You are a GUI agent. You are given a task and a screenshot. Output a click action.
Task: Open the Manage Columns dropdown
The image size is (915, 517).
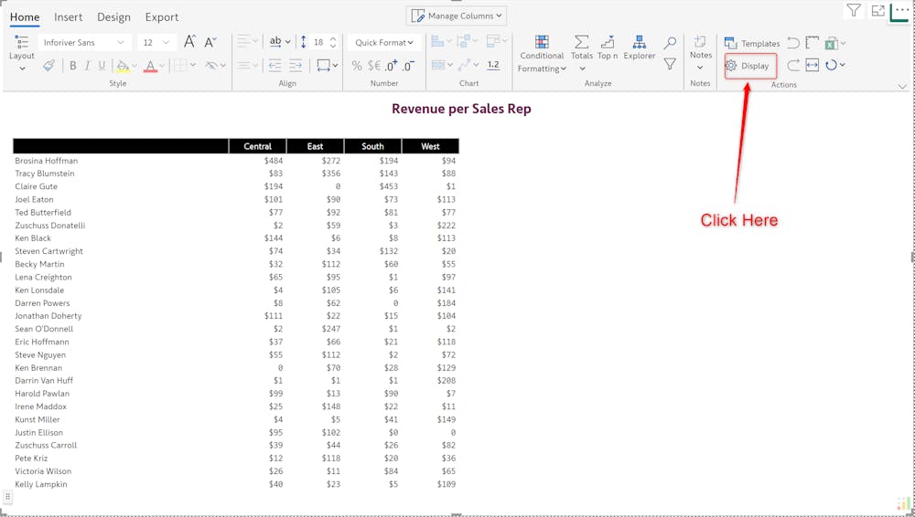point(457,16)
